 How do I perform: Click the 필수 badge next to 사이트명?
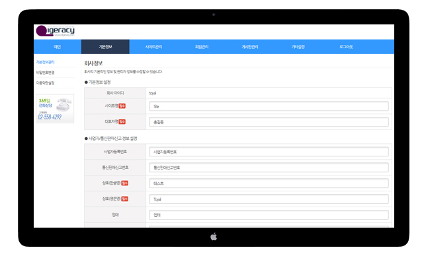(122, 106)
